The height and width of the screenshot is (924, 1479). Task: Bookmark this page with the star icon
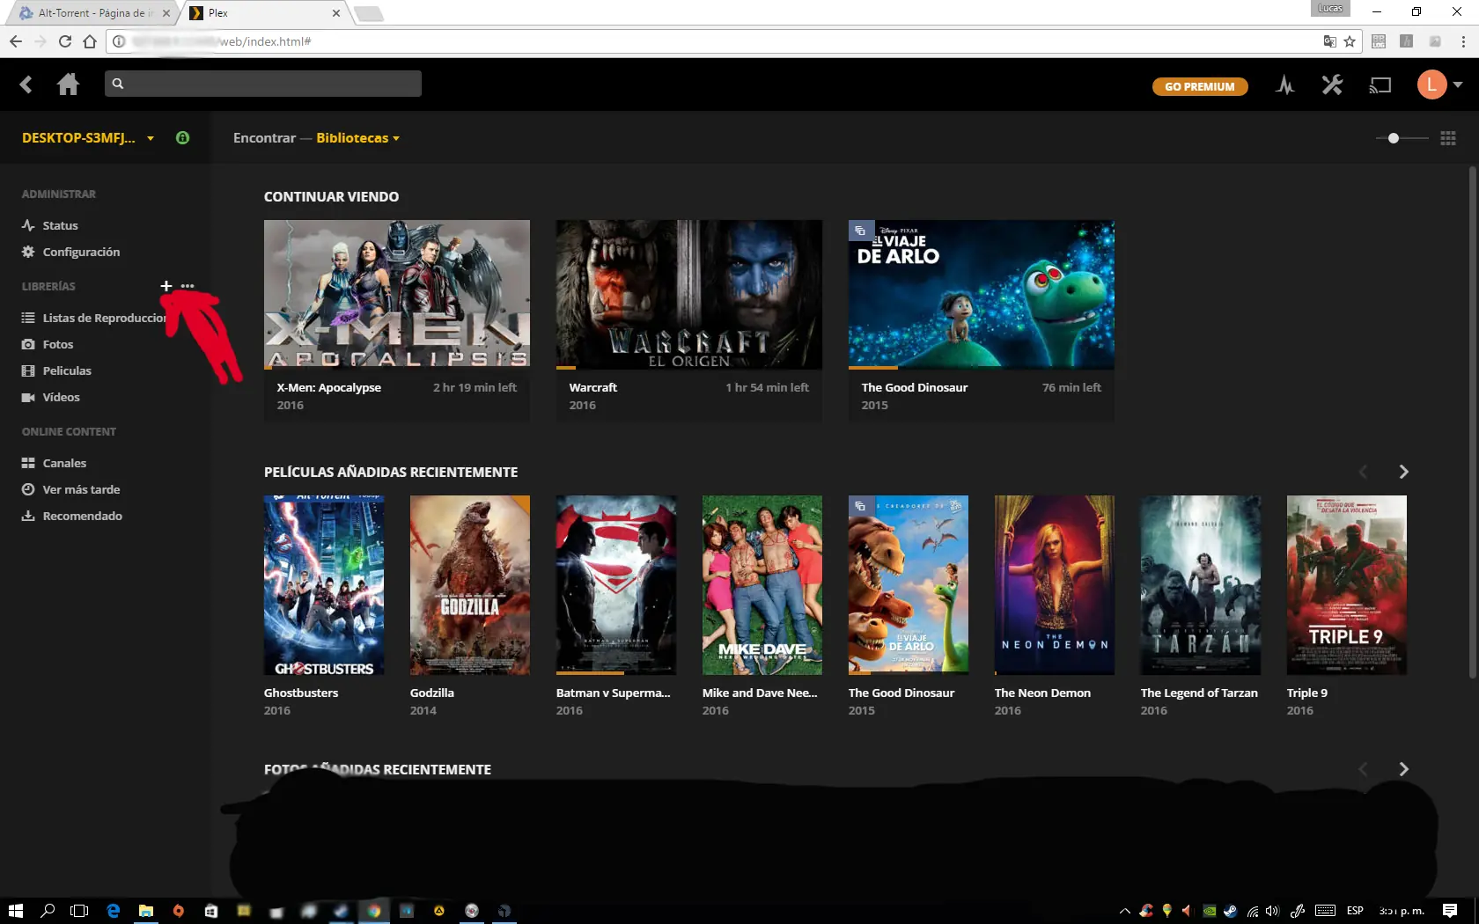click(1350, 41)
